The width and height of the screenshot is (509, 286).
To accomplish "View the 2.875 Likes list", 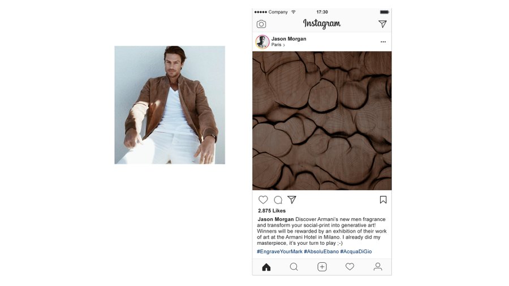I will tap(271, 211).
